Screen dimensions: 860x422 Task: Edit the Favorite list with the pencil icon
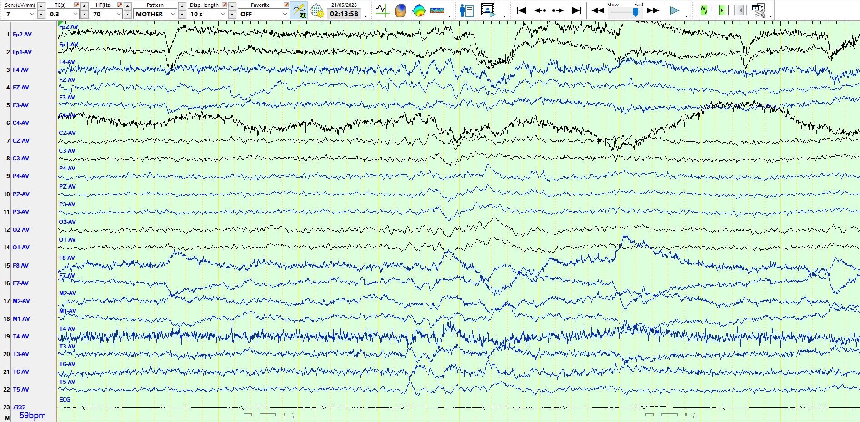click(286, 5)
